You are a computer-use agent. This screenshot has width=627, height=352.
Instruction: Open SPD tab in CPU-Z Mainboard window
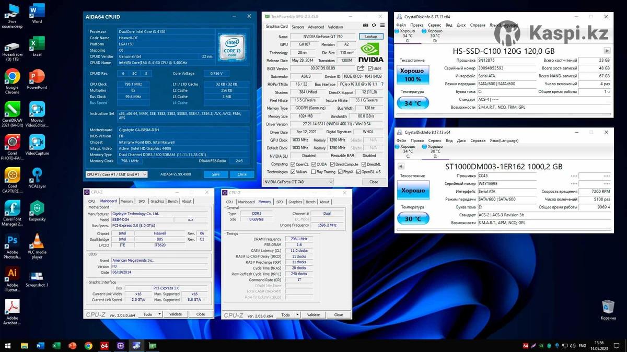[142, 201]
